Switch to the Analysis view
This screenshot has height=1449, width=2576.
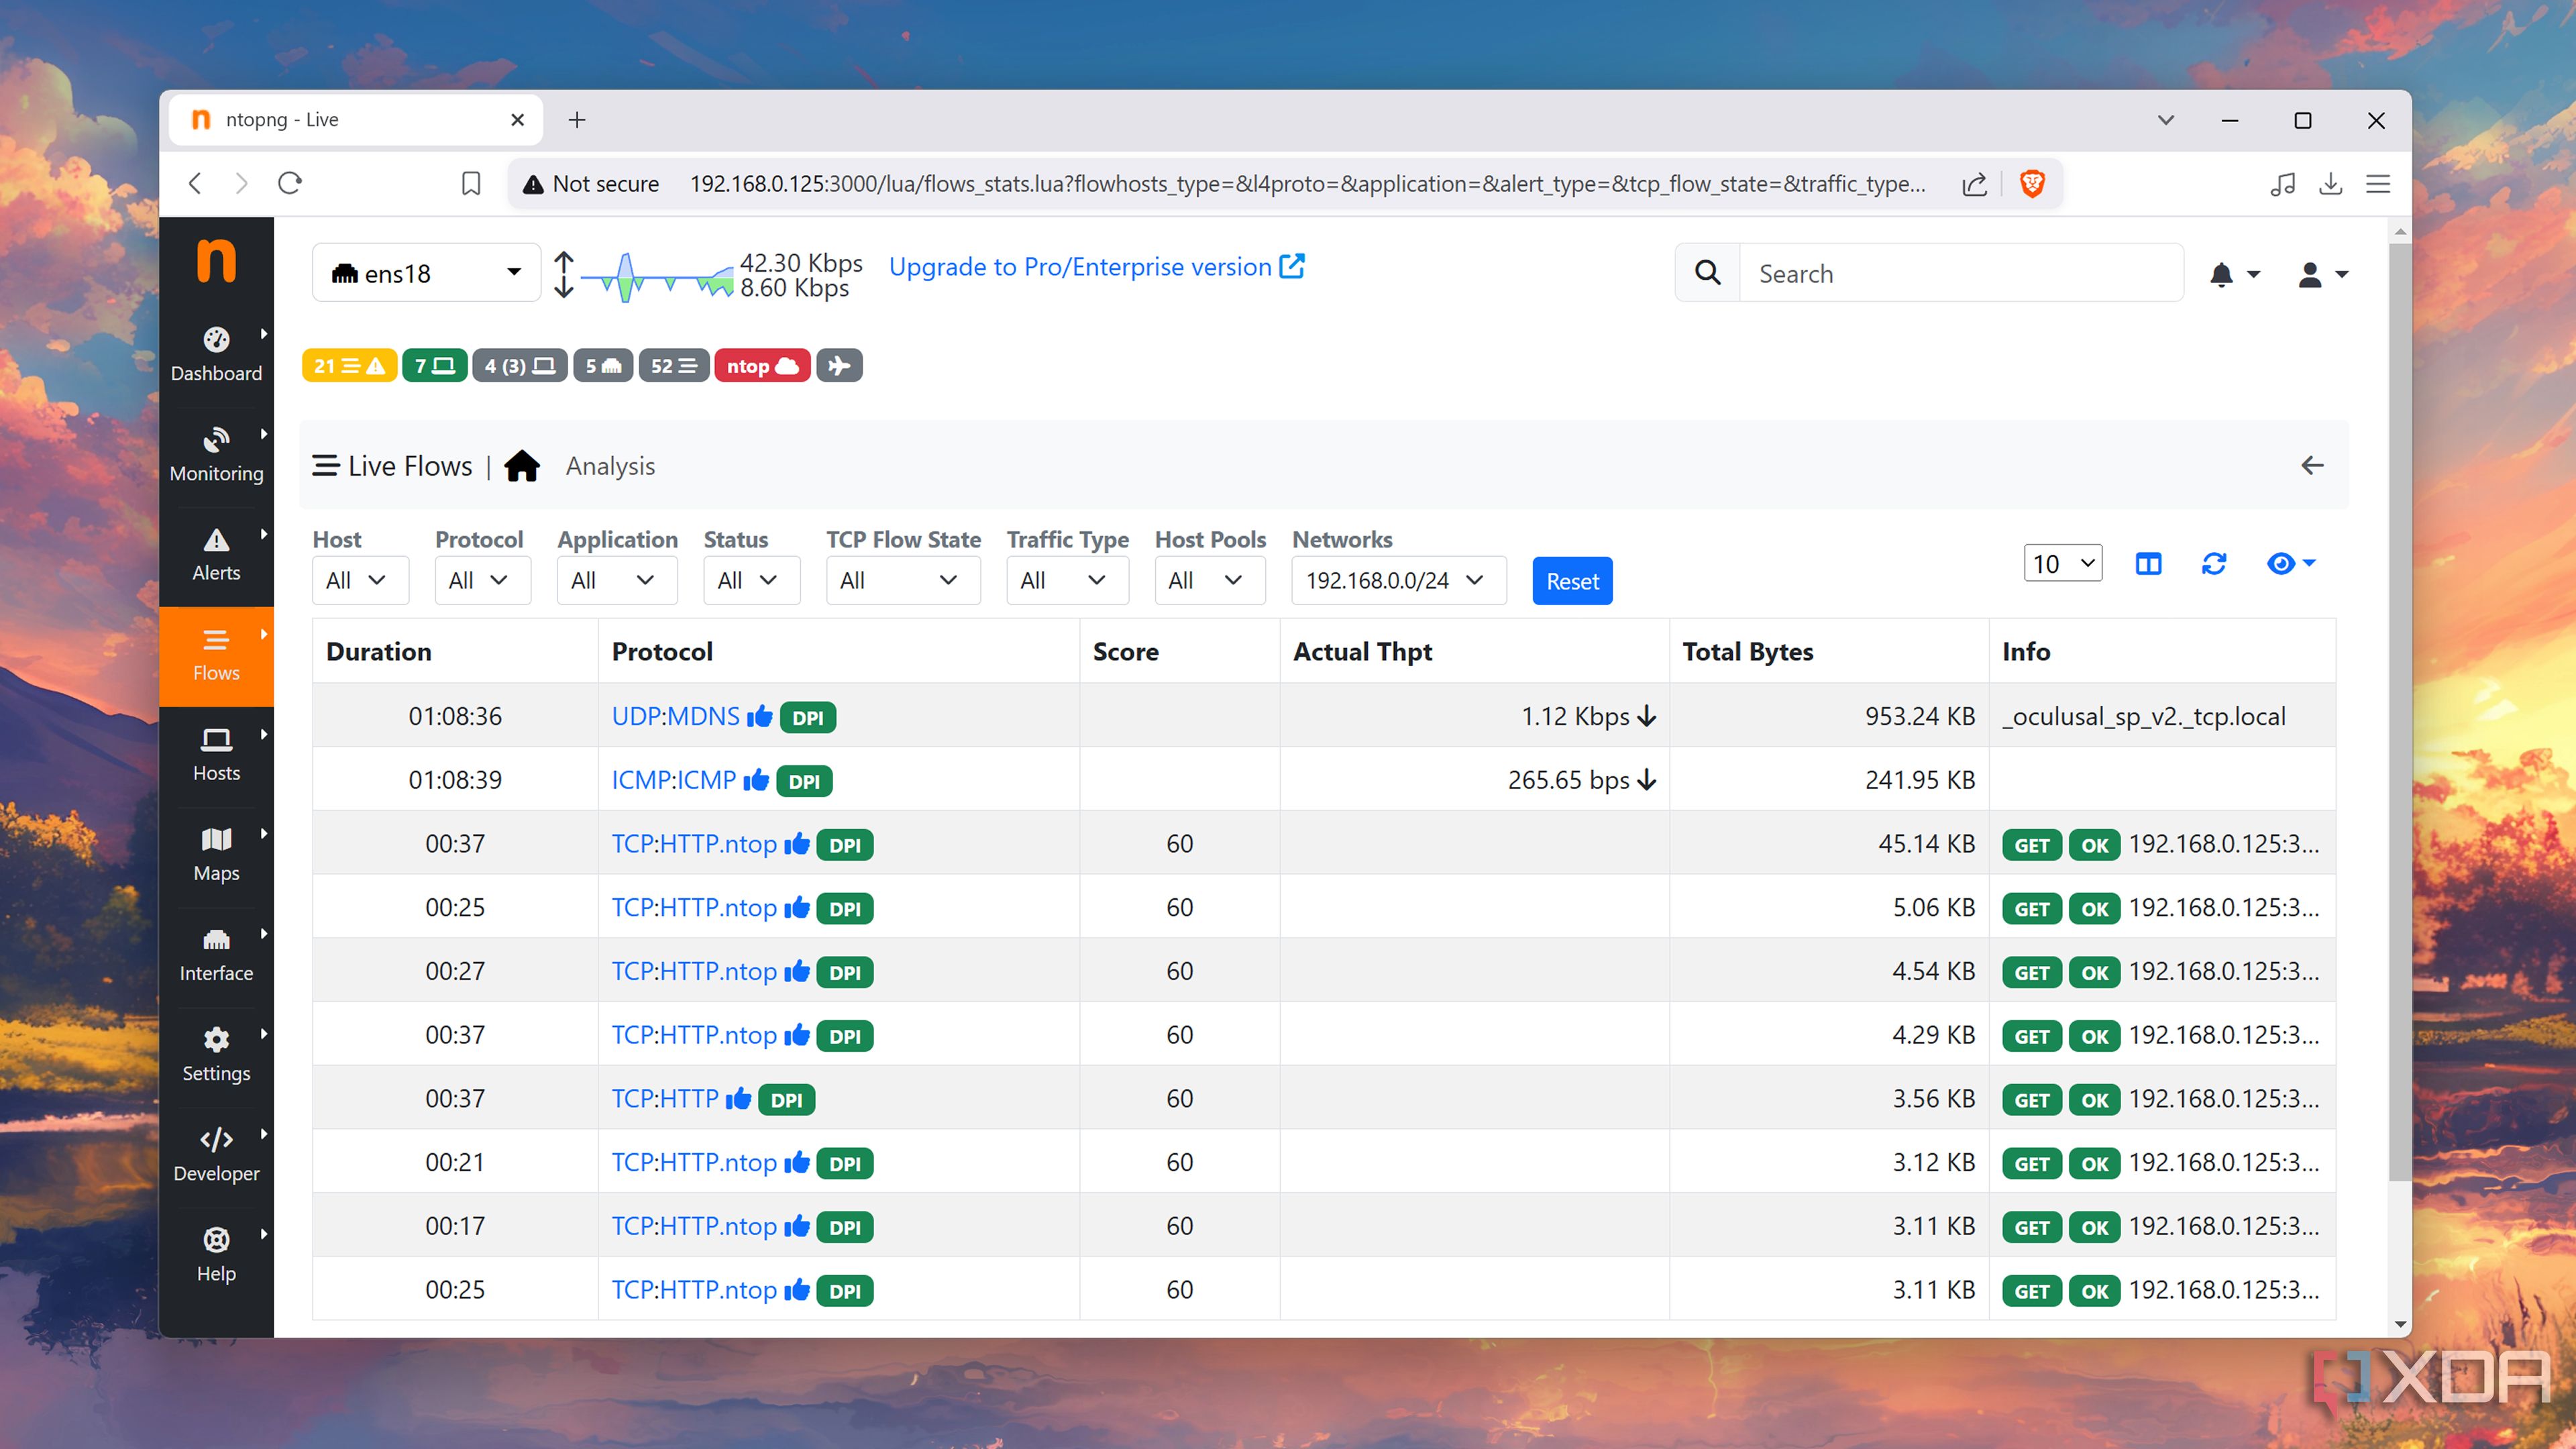[609, 465]
